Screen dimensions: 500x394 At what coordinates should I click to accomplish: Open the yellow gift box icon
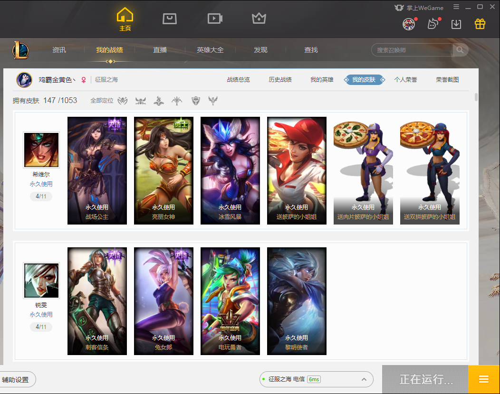click(x=480, y=24)
